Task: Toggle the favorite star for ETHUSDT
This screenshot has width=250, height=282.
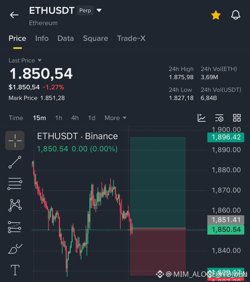Action: [216, 15]
